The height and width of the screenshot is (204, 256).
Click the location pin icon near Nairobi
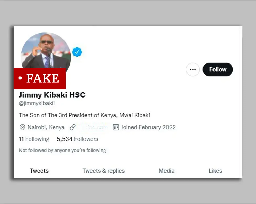click(23, 127)
